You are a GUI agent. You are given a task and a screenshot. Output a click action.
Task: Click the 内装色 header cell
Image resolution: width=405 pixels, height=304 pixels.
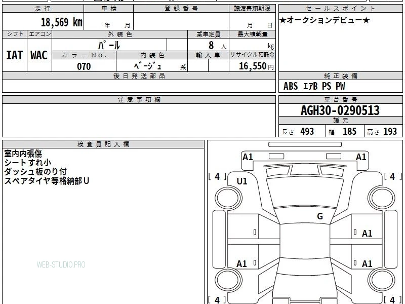[152, 55]
